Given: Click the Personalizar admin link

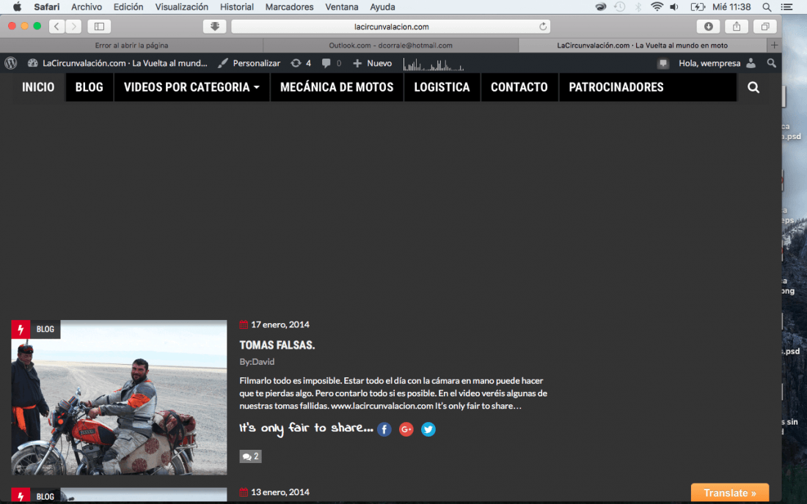Looking at the screenshot, I should 249,63.
